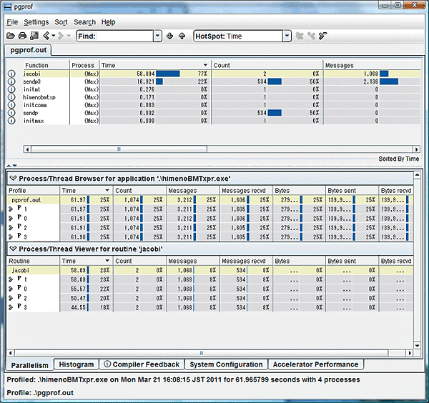Open the Find combo box dropdown
429x403 pixels.
(x=157, y=36)
